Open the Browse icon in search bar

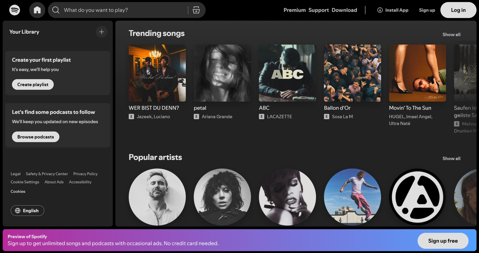click(196, 10)
